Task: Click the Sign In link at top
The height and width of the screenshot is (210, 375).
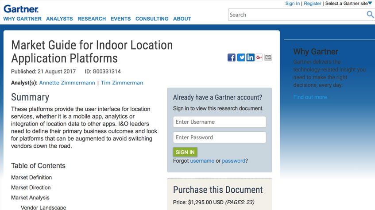Action: 292,4
